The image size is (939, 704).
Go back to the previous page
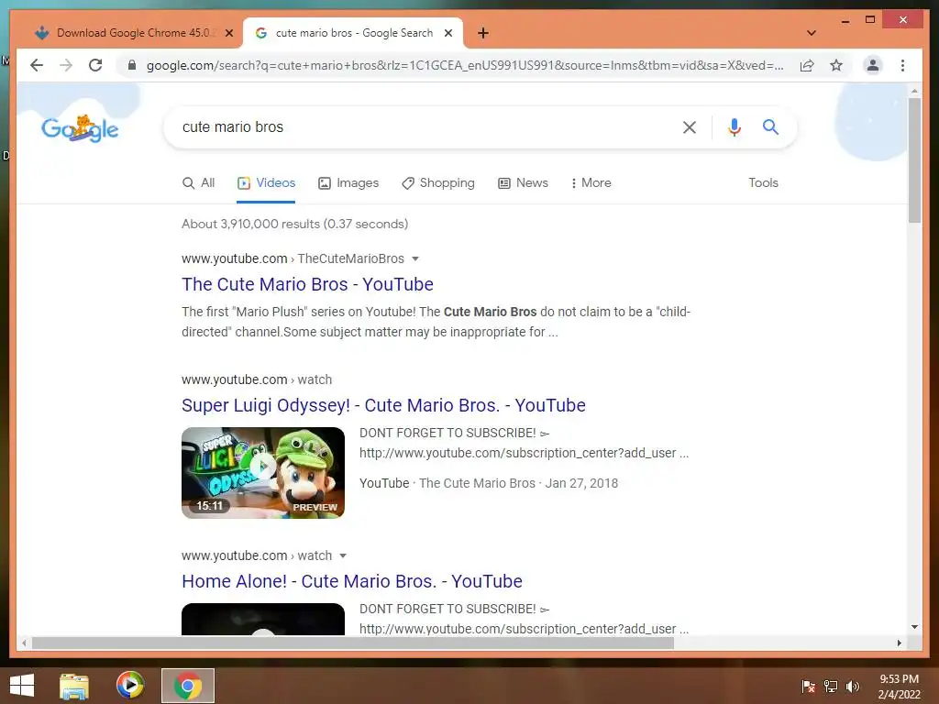point(37,65)
